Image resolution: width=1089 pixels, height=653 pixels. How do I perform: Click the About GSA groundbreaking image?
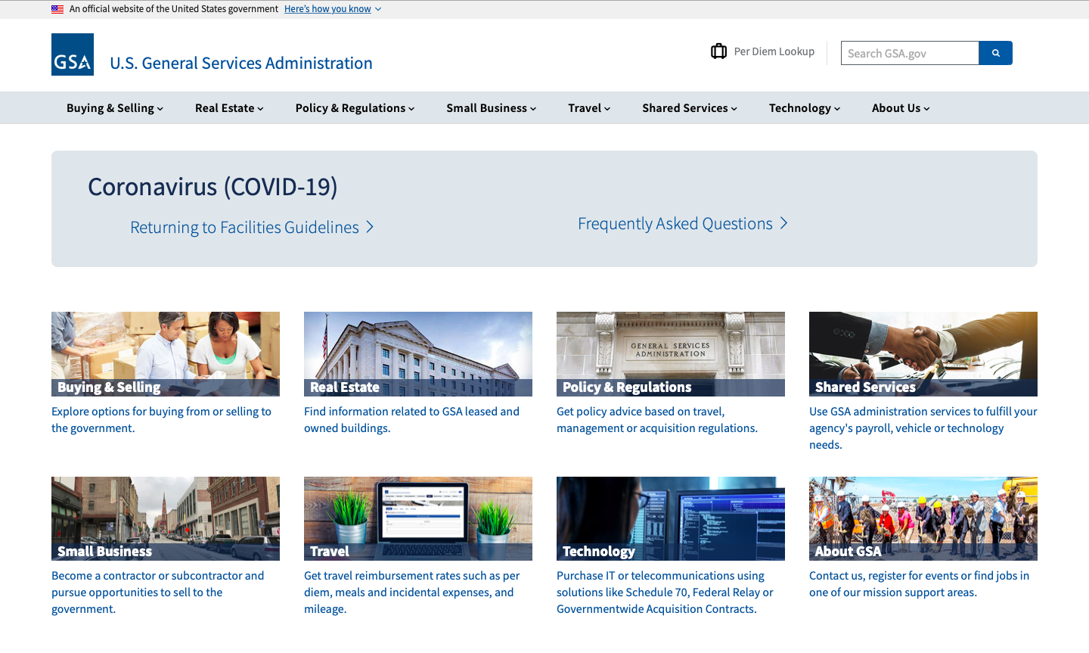923,518
